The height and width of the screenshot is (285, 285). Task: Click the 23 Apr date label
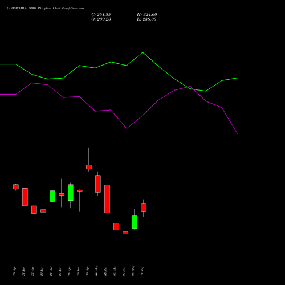click(x=42, y=271)
